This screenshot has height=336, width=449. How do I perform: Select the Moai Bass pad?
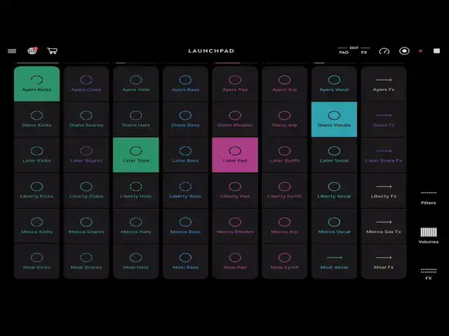pyautogui.click(x=185, y=261)
